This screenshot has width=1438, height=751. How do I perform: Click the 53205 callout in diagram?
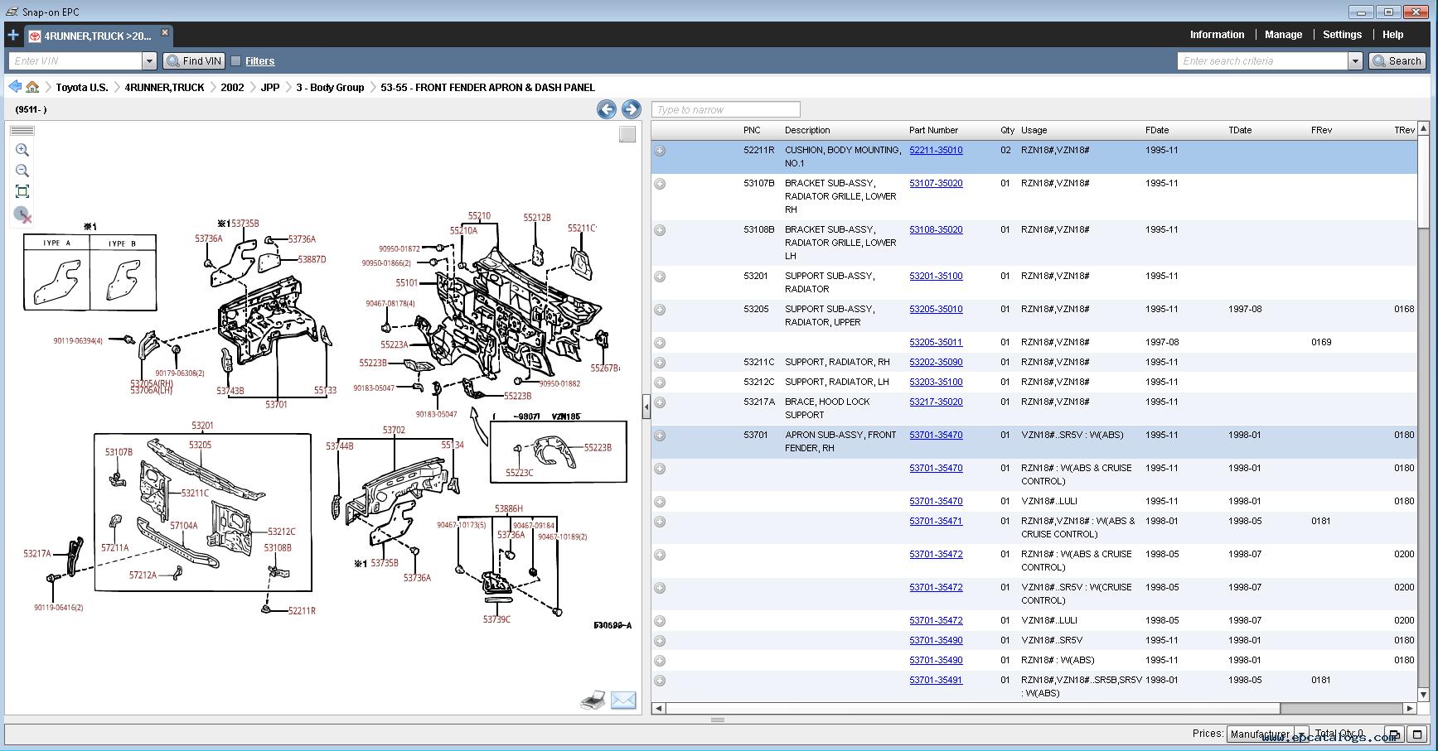pos(200,445)
